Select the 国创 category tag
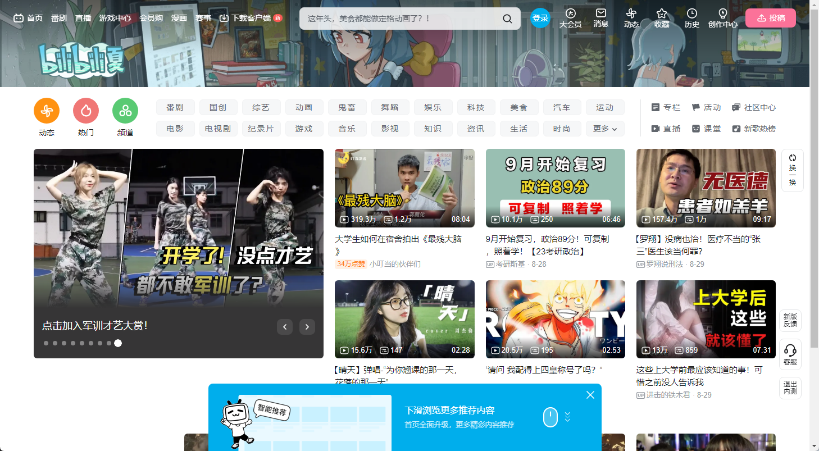Screen dimensions: 819x451 (x=218, y=107)
